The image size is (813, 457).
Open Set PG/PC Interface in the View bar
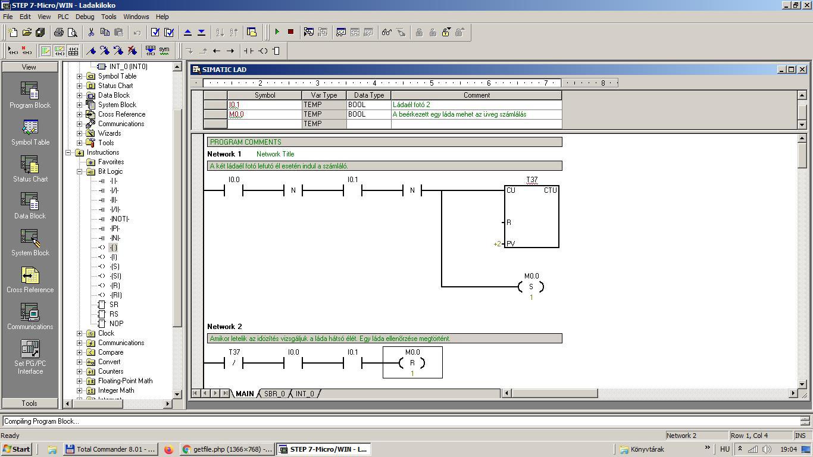click(x=30, y=357)
